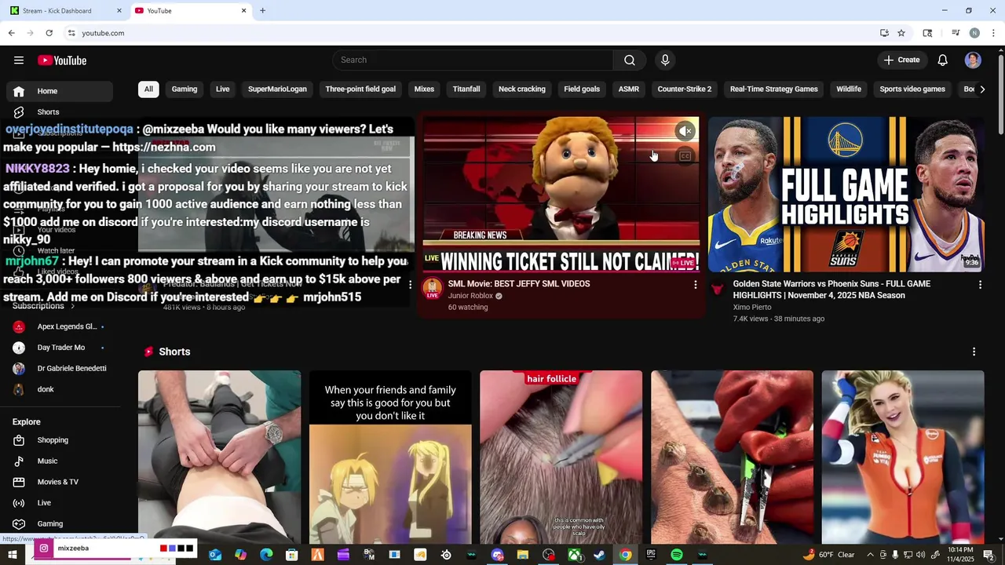Toggle captions on SML preview
The image size is (1005, 565).
click(x=685, y=156)
